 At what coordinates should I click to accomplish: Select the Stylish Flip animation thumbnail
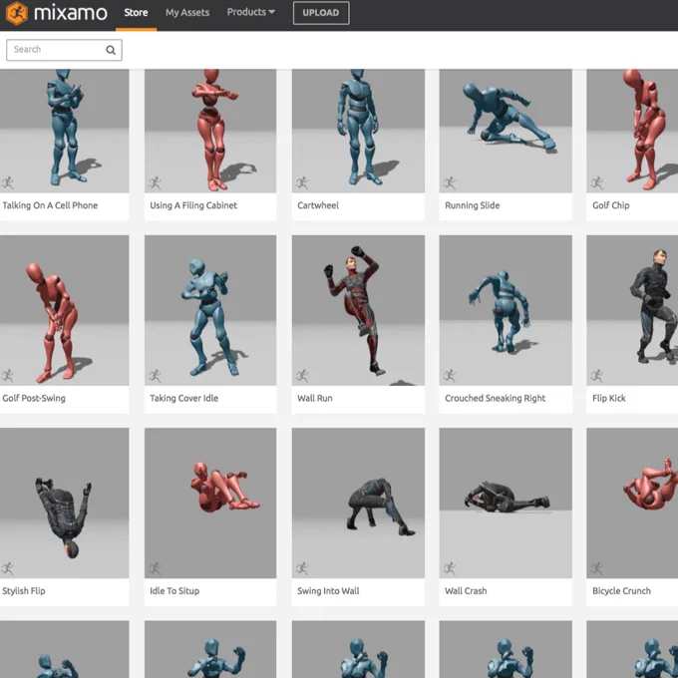[65, 504]
